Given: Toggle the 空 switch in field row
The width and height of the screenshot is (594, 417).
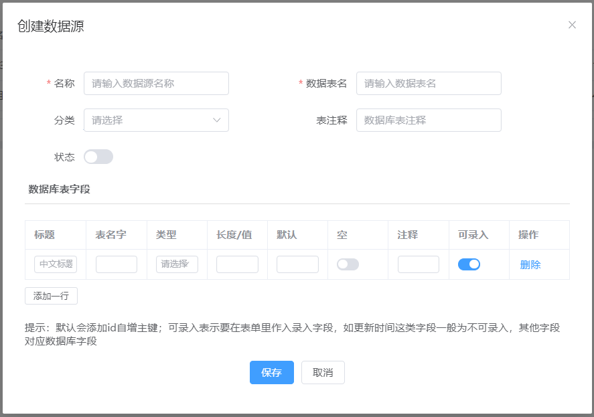Looking at the screenshot, I should (x=348, y=264).
